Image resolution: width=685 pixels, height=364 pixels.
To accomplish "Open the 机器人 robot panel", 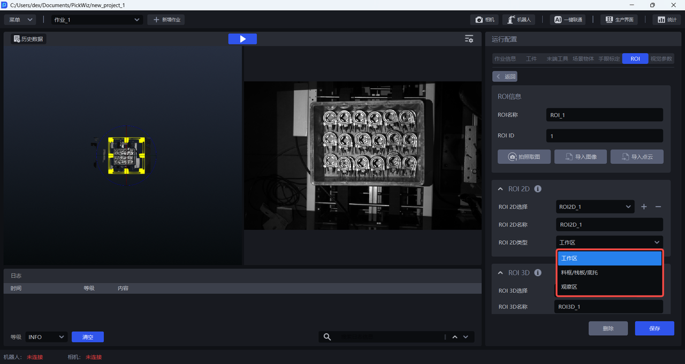I will click(519, 20).
